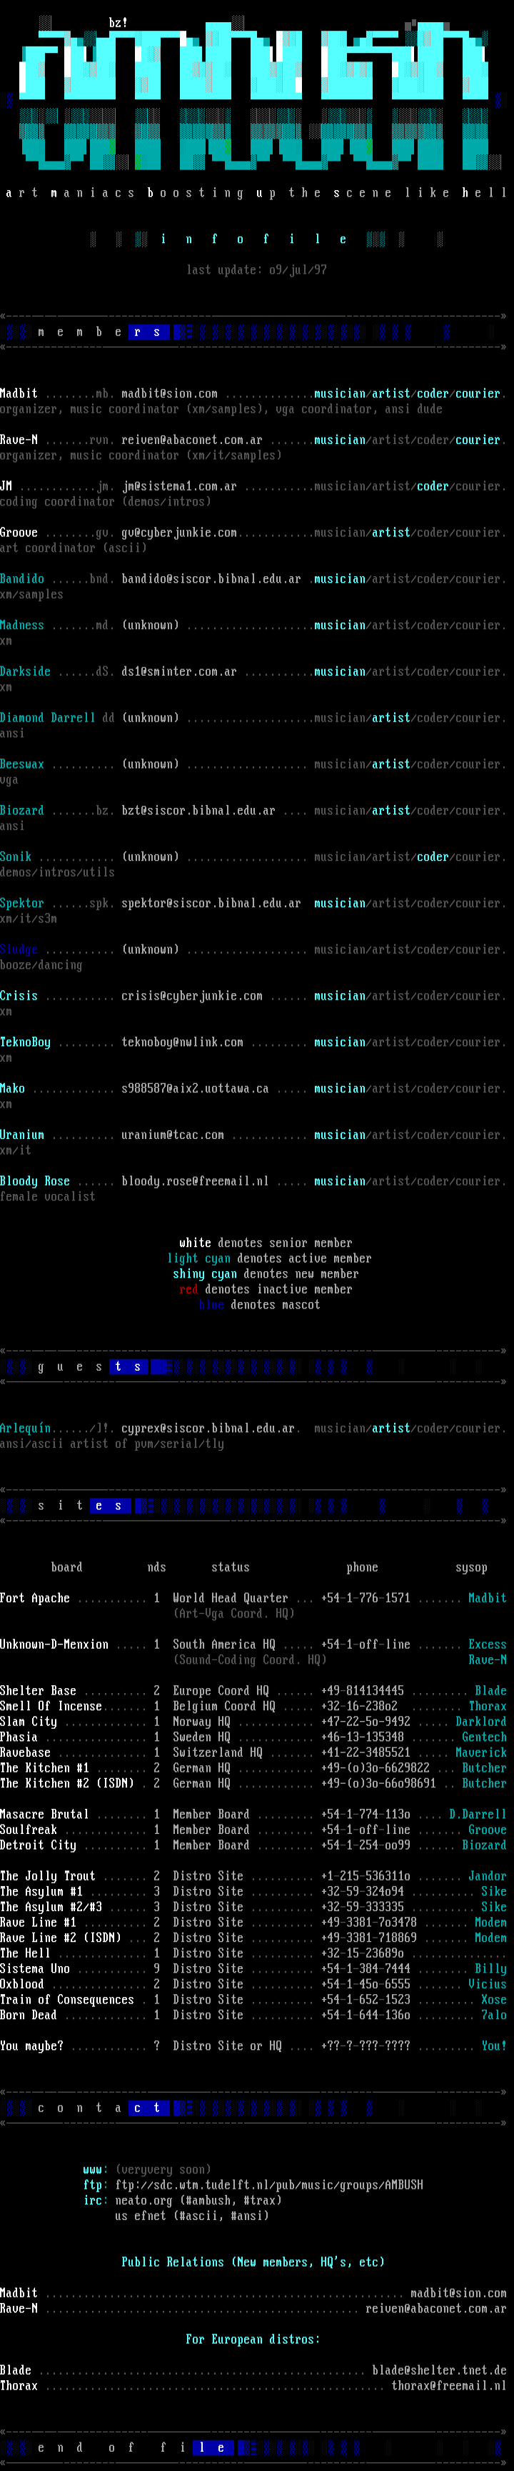514x2471 pixels.
Task: Click the cyprex@siscor.bibnal.edu.ar guest email
Action: point(208,1429)
